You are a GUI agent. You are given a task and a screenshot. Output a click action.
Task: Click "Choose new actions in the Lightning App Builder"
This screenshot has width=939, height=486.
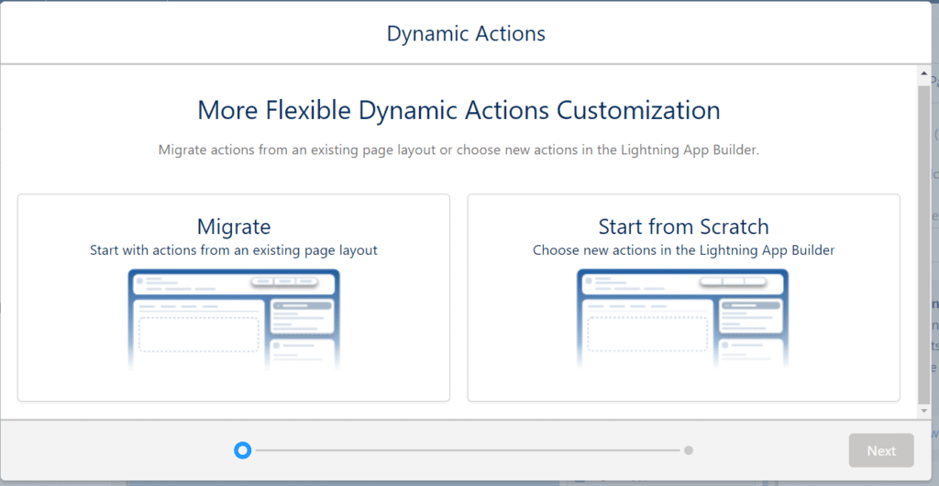683,249
